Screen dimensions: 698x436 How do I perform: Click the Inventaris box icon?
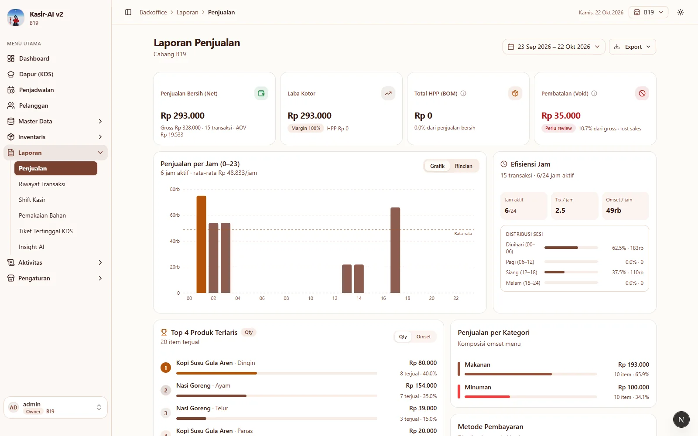point(11,137)
